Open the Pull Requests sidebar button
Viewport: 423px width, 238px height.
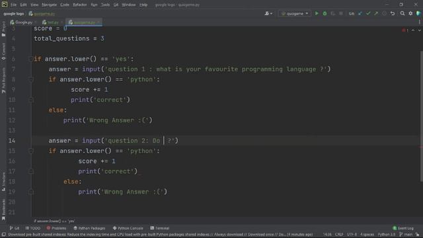tap(3, 81)
